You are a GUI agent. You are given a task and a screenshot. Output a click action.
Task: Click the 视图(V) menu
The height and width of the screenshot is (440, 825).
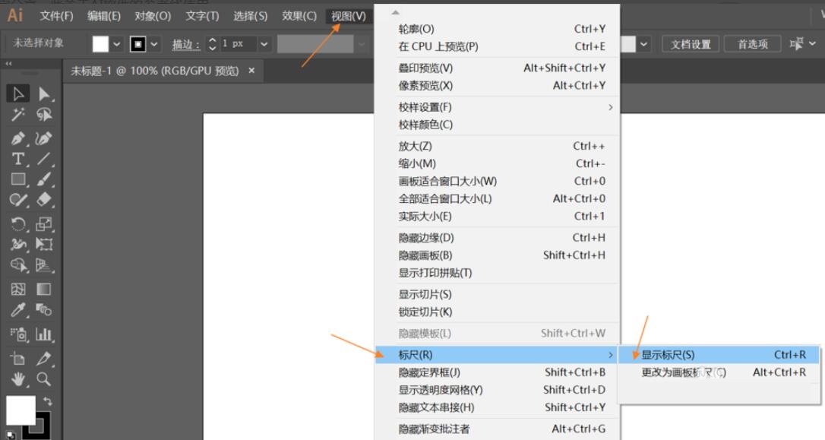[349, 16]
